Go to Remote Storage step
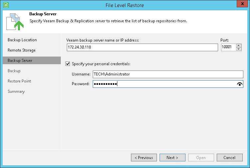250x168 pixels. 22,50
